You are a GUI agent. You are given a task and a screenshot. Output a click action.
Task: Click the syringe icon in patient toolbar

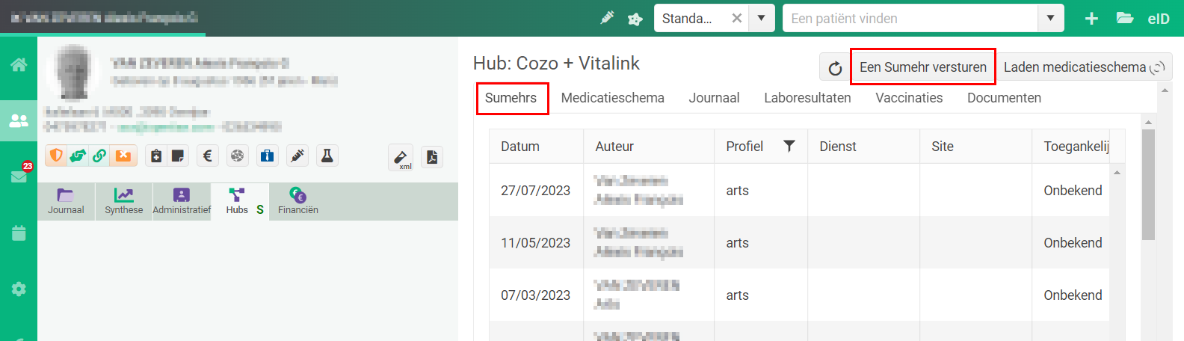297,156
